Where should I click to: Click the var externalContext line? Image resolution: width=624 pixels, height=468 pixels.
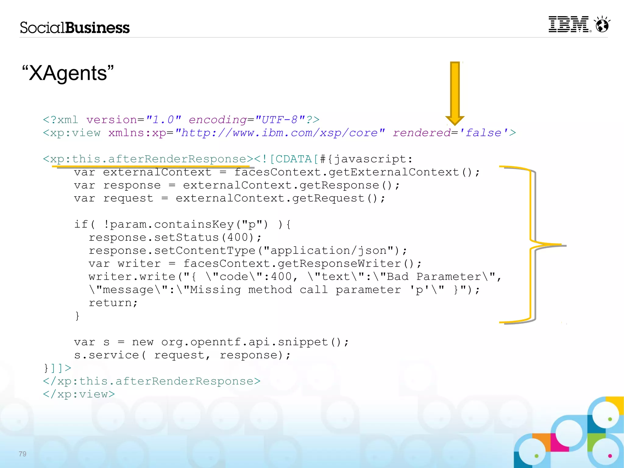click(x=277, y=172)
